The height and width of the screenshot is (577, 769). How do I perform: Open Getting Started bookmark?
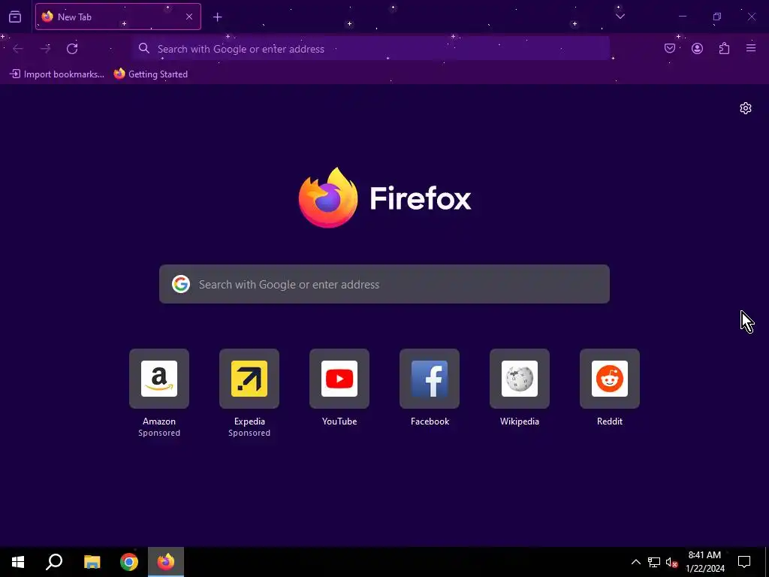pyautogui.click(x=150, y=74)
